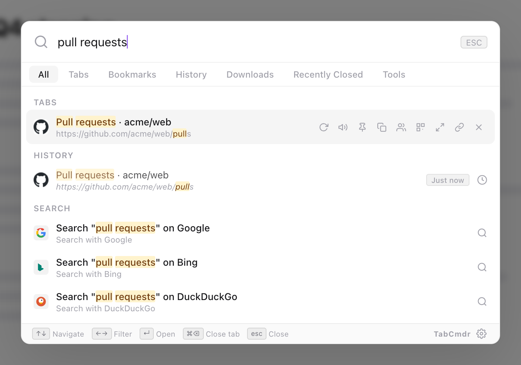Click the grid squares icon on the tab row
The image size is (521, 365).
[x=421, y=127]
